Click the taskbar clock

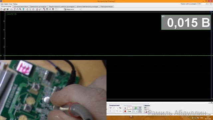pos(208,118)
